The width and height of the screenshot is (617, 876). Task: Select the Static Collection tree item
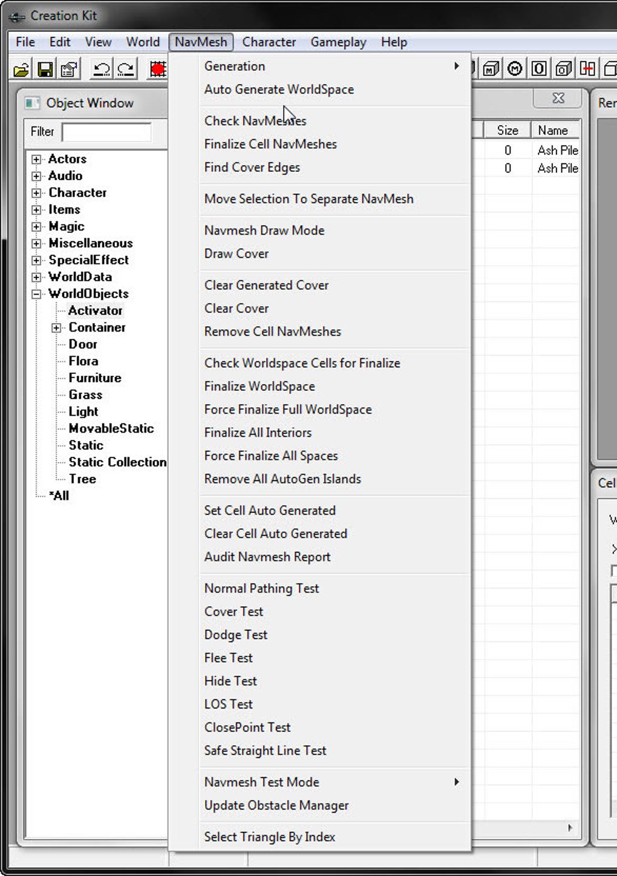(x=117, y=462)
